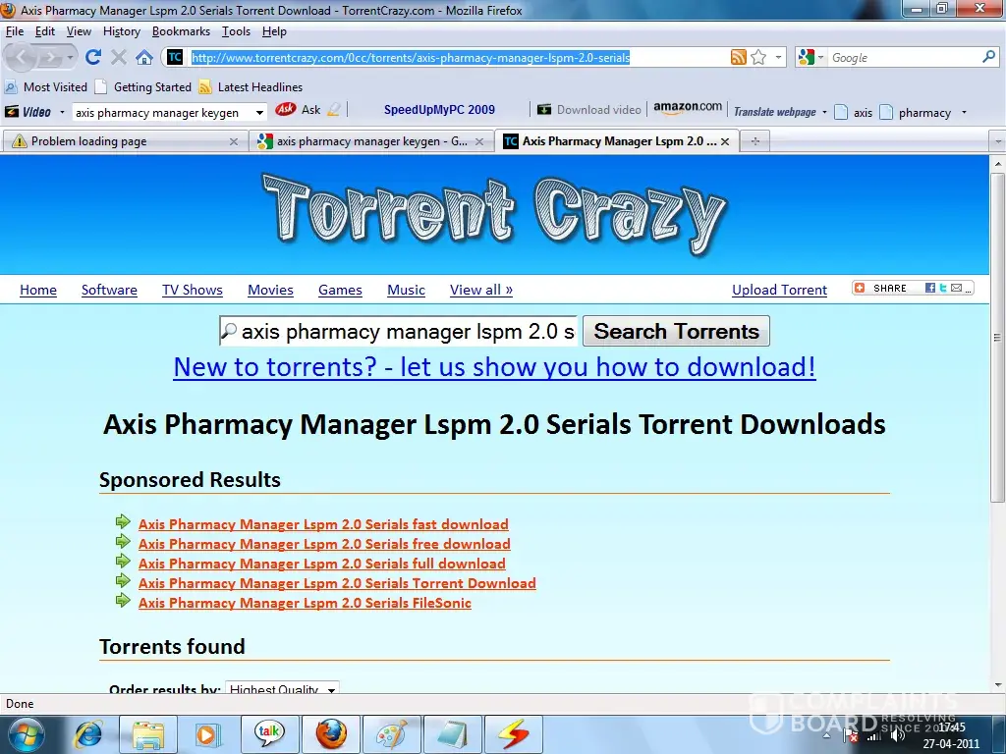Image resolution: width=1006 pixels, height=754 pixels.
Task: Open Internet Explorer from the taskbar
Action: (88, 733)
